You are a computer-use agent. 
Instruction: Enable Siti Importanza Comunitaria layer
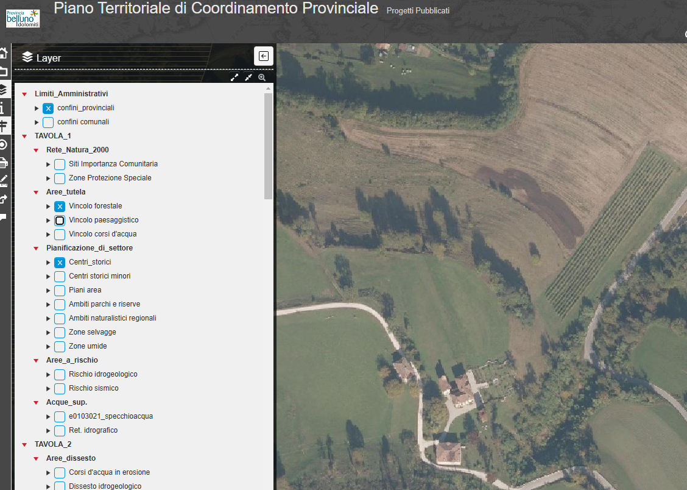coord(60,165)
